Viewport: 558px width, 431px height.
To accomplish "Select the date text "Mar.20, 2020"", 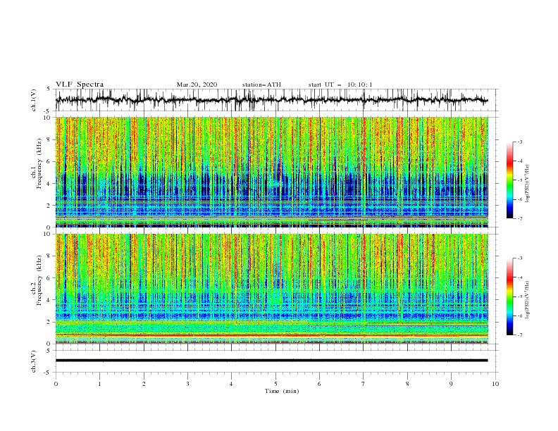I will tap(197, 85).
